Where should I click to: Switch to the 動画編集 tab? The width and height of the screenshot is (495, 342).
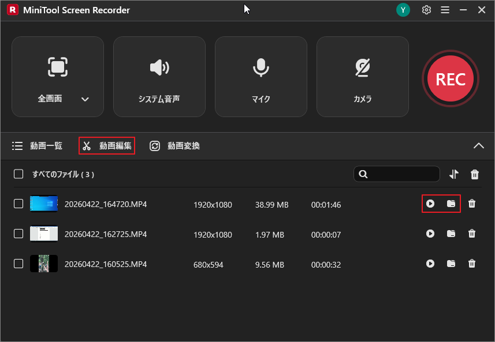[106, 145]
